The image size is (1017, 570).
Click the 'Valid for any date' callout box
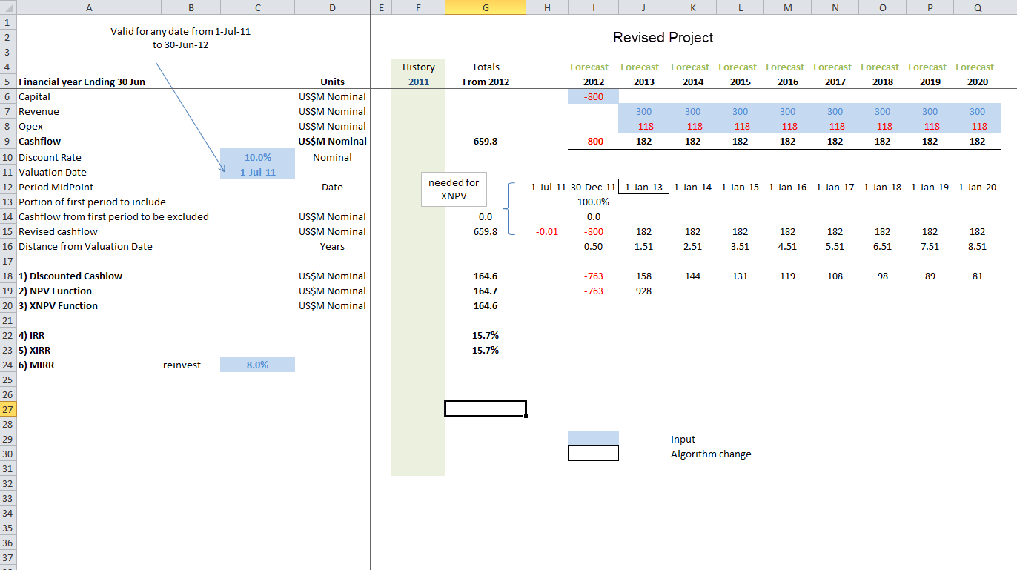pos(180,39)
